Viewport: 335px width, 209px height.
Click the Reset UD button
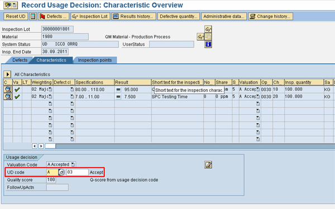coord(16,16)
